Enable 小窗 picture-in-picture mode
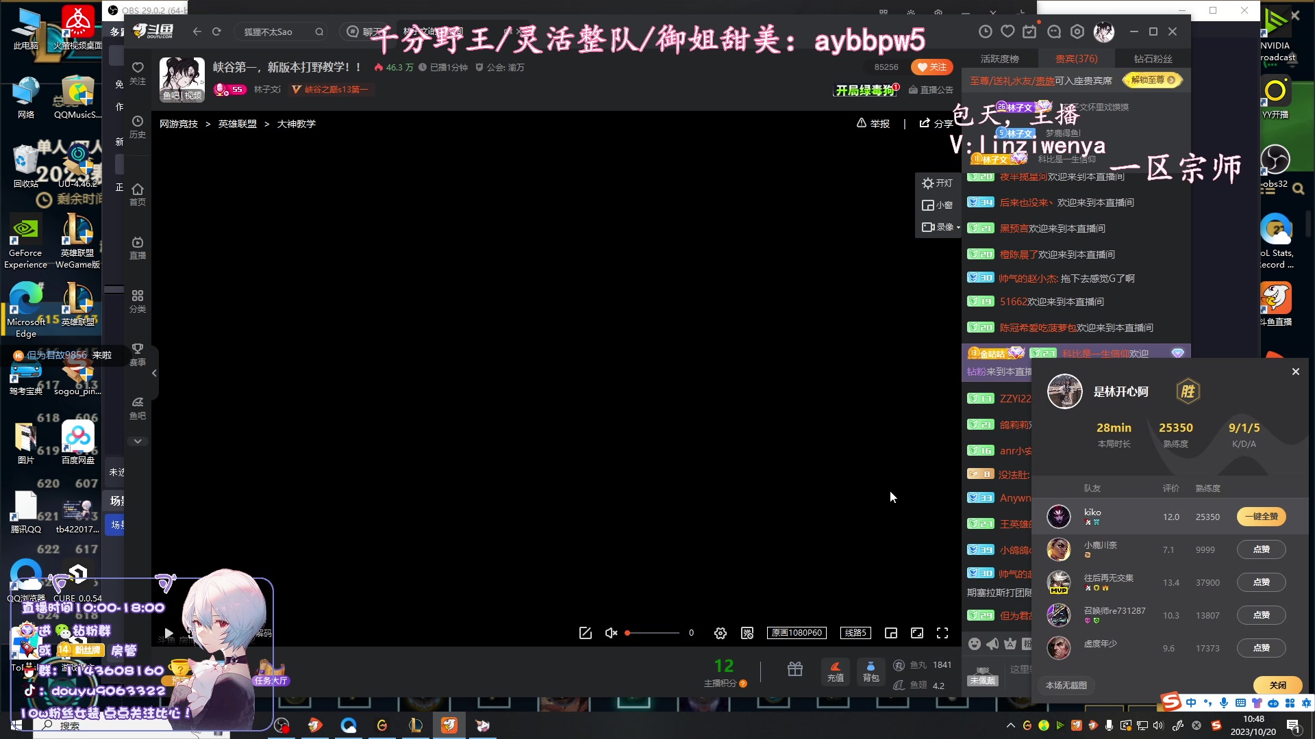 (937, 205)
